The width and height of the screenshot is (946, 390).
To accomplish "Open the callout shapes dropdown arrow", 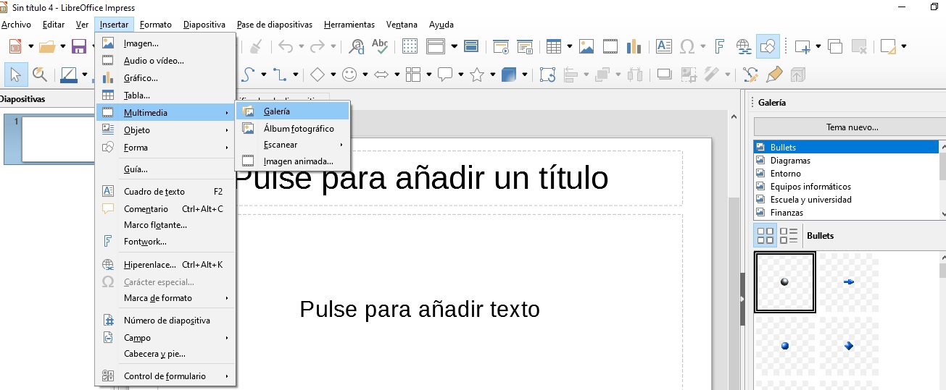I will coord(461,75).
